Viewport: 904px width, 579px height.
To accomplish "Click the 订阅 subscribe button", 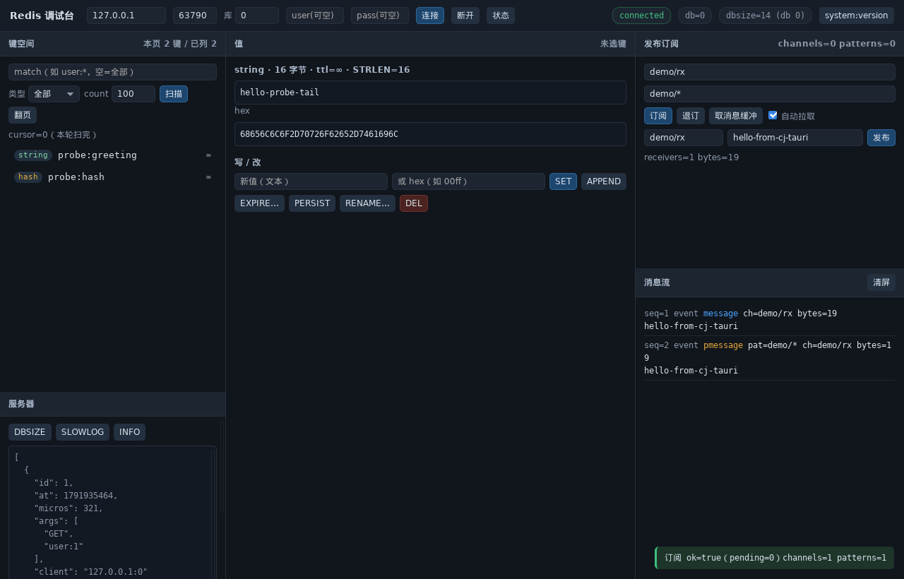I will (x=658, y=116).
